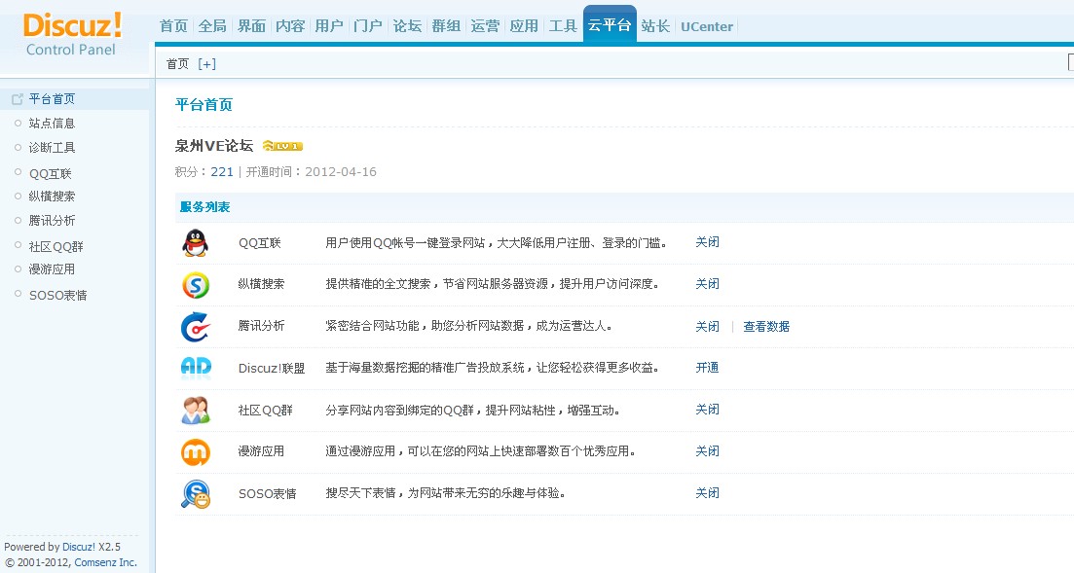Open the 论坛 top menu
The image size is (1074, 573).
[x=407, y=26]
